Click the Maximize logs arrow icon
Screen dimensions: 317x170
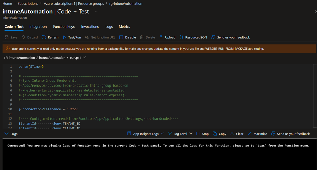(x=250, y=134)
